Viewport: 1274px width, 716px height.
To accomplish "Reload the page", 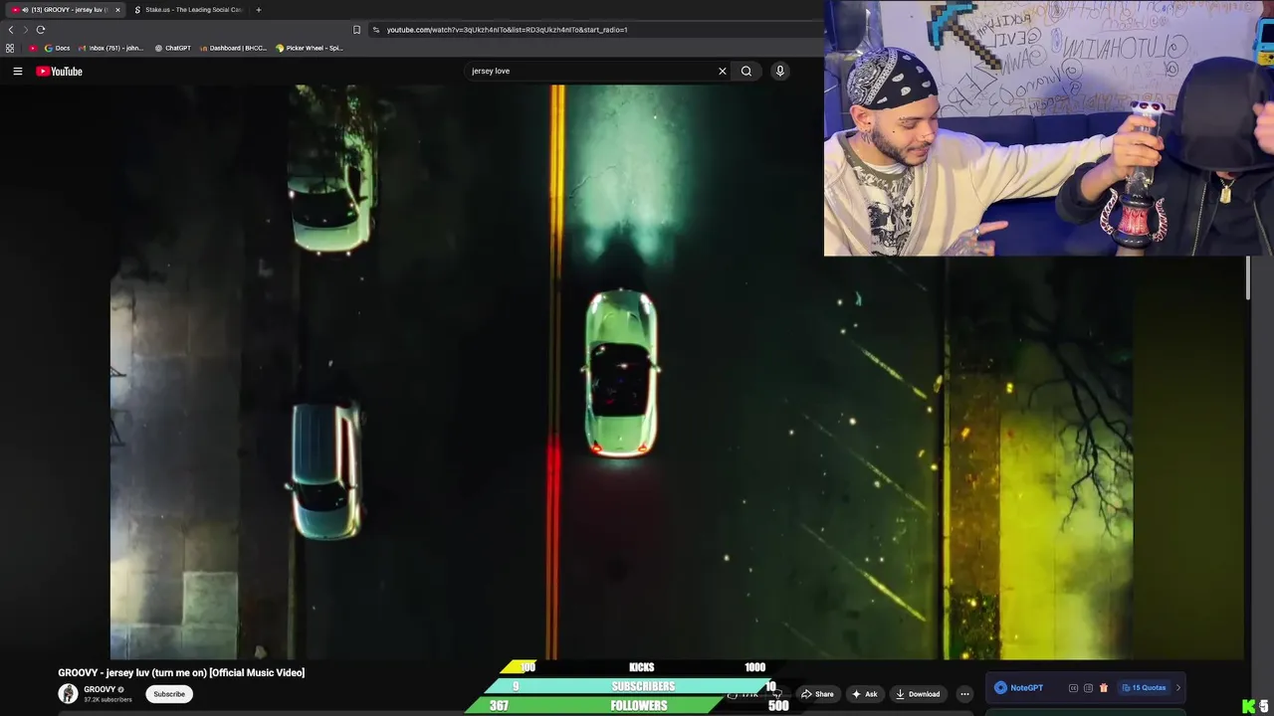I will tap(41, 30).
